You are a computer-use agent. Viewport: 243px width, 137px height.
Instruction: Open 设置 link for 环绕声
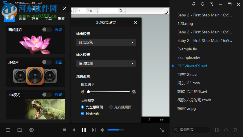click(x=58, y=62)
